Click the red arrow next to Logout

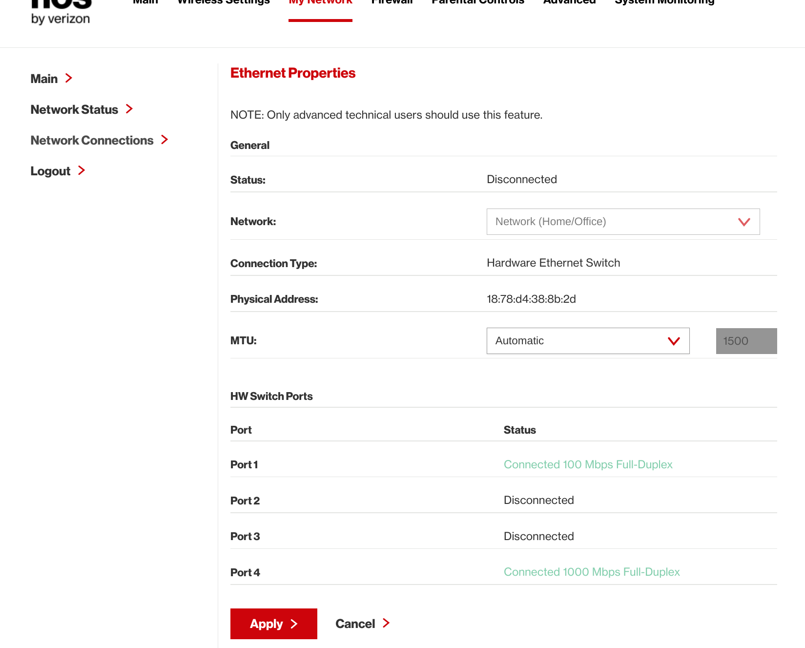82,170
